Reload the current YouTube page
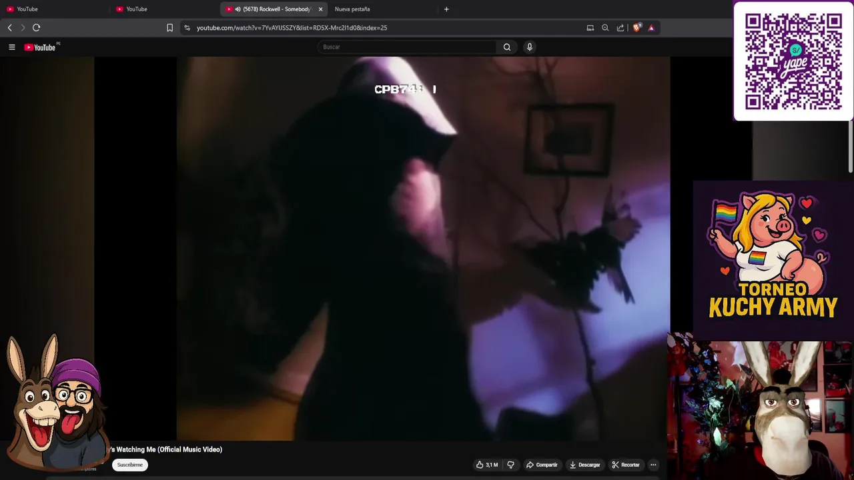Viewport: 854px width, 480px height. 36,27
